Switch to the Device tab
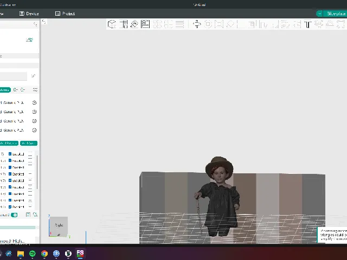 click(x=29, y=14)
